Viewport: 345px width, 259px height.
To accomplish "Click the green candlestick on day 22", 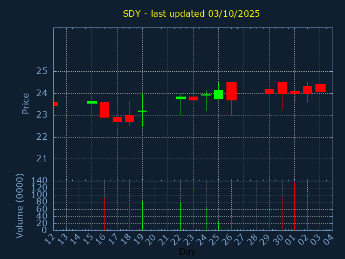I will coord(181,98).
